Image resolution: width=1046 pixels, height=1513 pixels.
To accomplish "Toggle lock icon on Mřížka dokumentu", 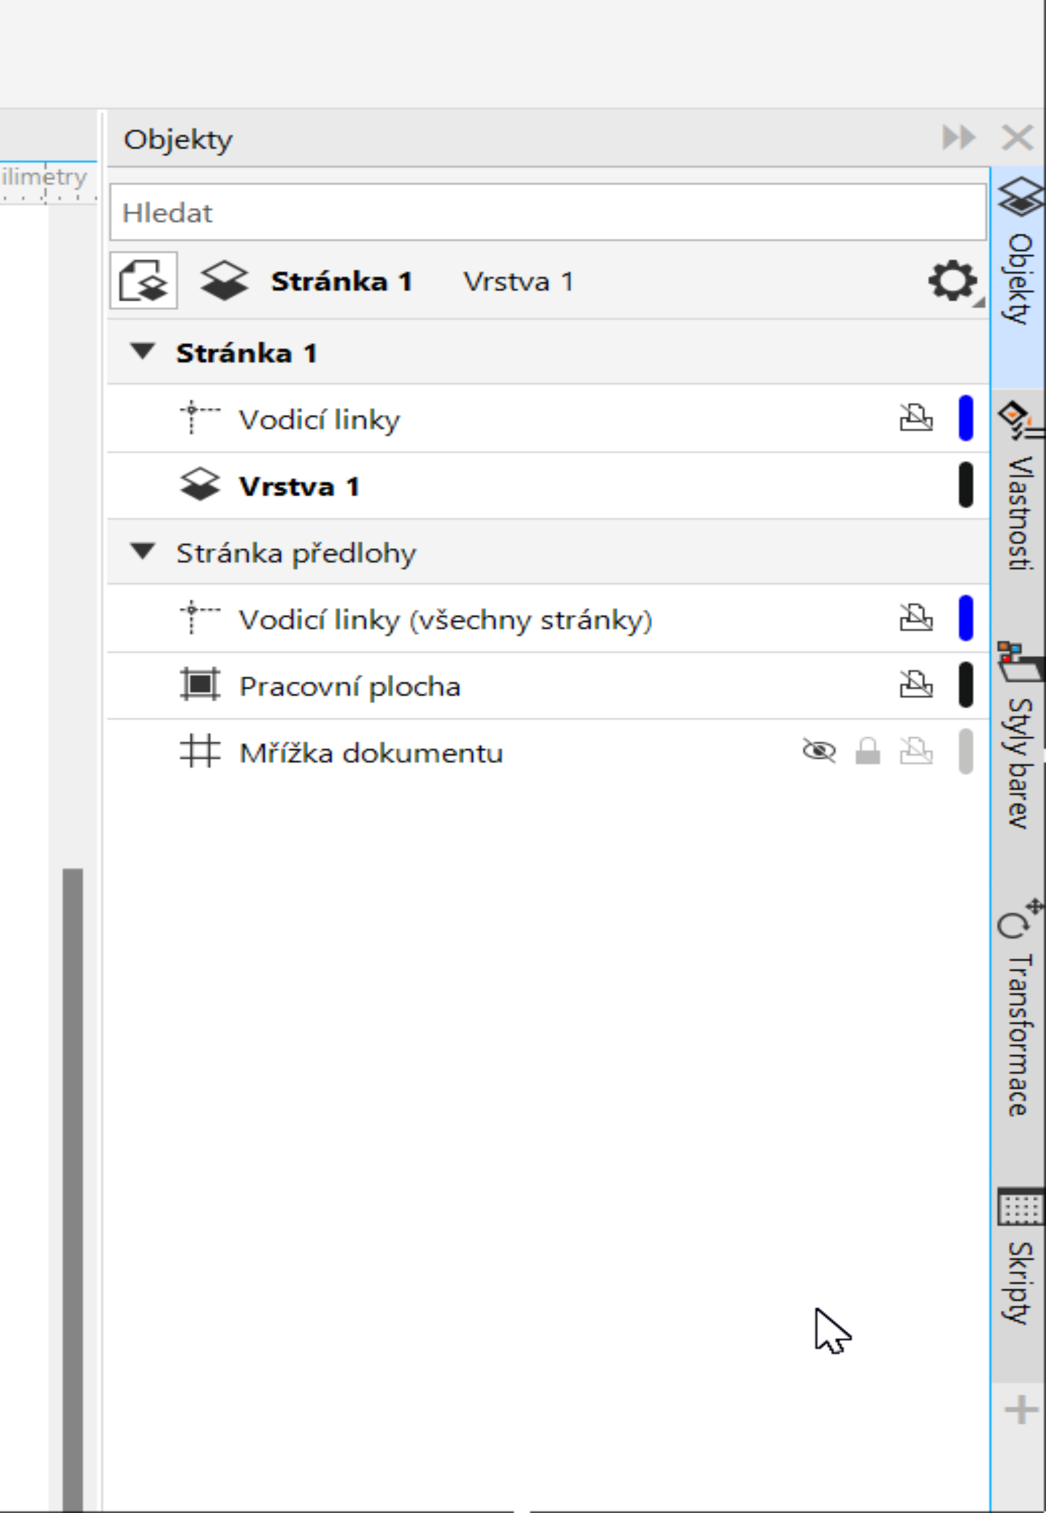I will click(868, 751).
